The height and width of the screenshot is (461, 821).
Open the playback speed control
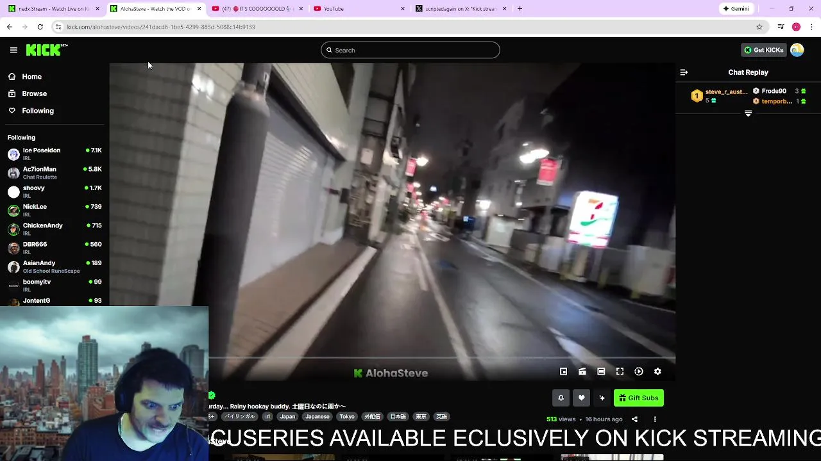[639, 371]
